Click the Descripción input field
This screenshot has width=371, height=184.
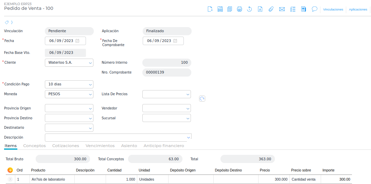116,138
